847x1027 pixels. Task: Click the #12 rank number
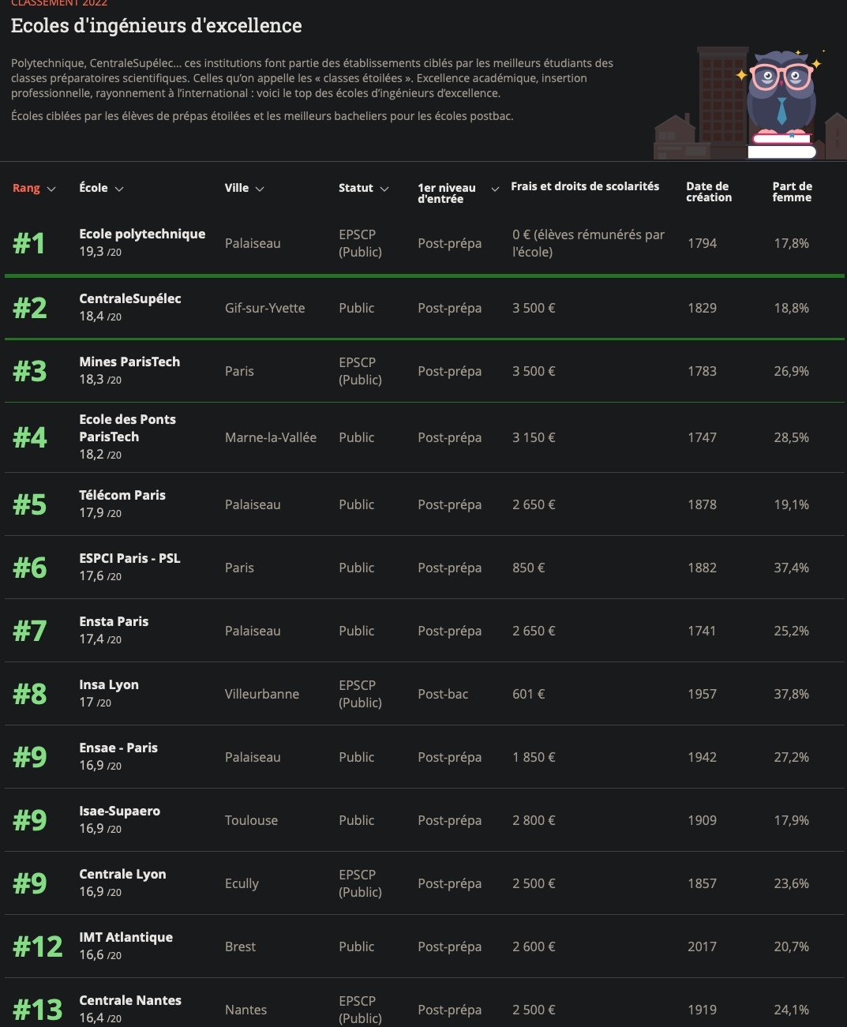(x=37, y=946)
